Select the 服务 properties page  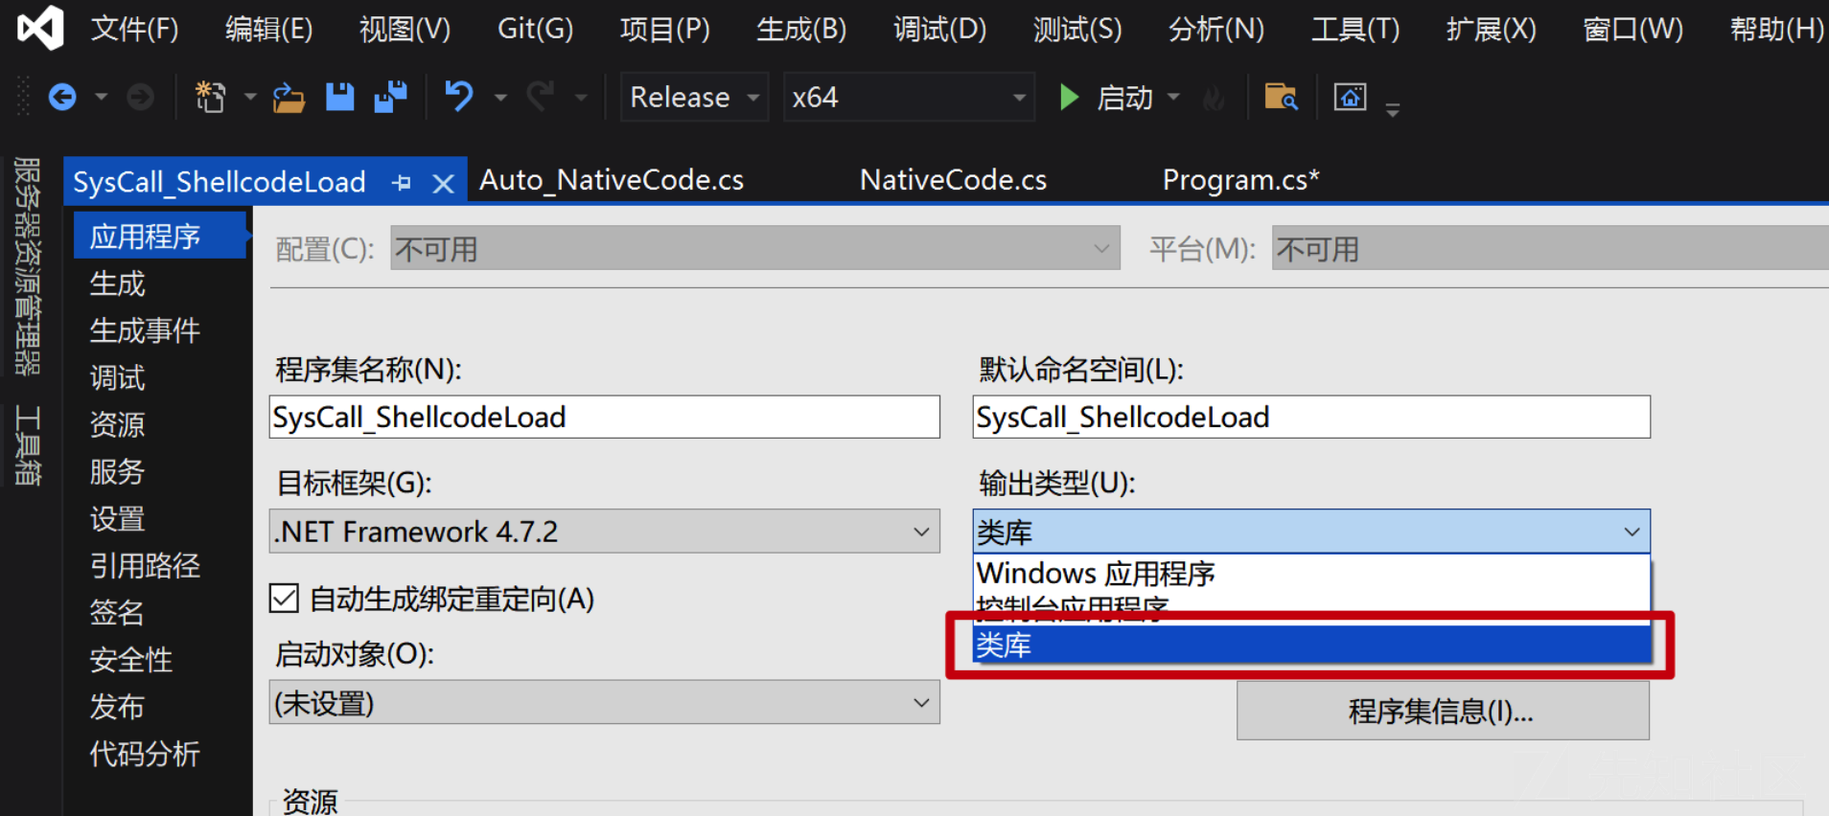pos(117,471)
